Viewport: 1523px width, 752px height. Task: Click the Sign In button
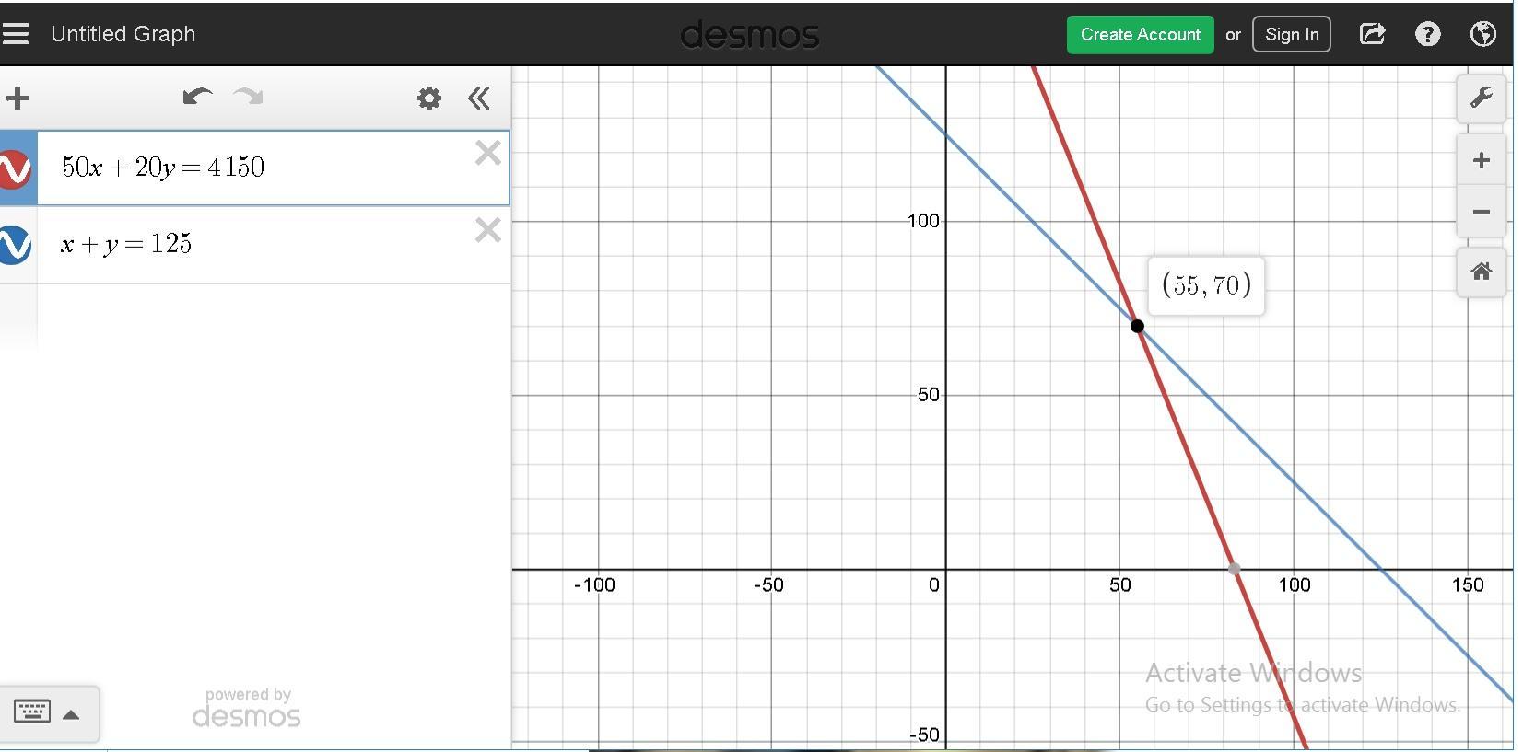(1291, 35)
